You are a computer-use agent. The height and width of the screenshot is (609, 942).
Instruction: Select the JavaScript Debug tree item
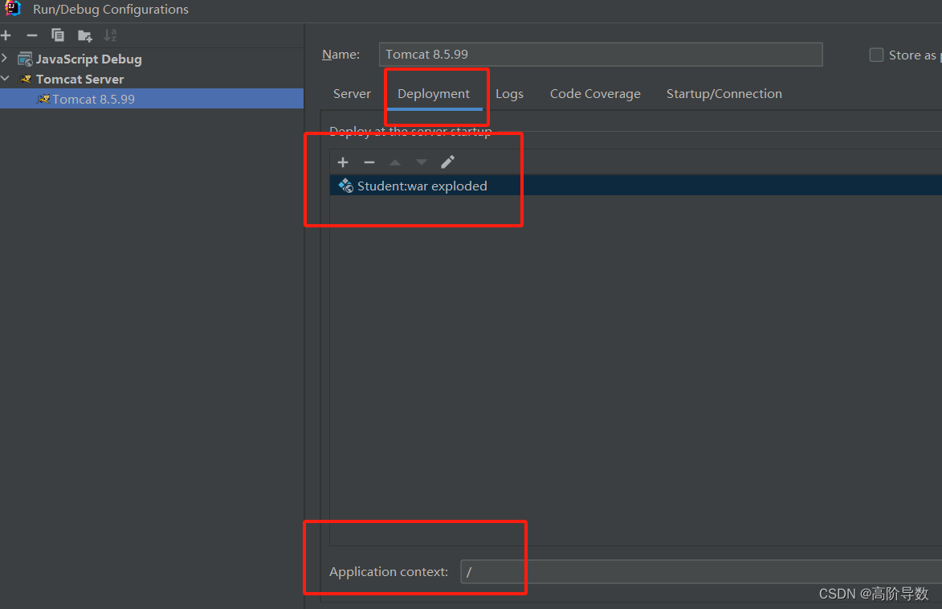click(89, 59)
